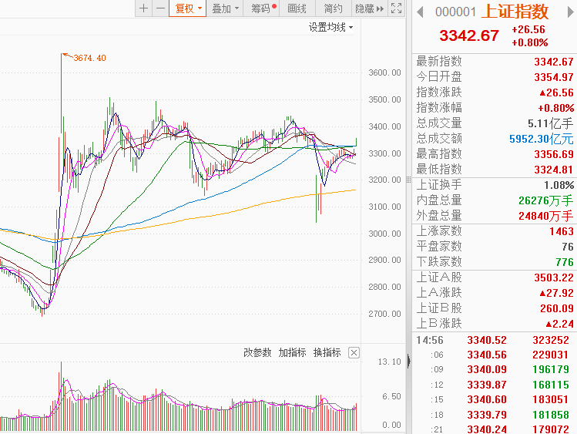The height and width of the screenshot is (434, 577).
Task: Select the 画线 drawing tool
Action: [297, 8]
